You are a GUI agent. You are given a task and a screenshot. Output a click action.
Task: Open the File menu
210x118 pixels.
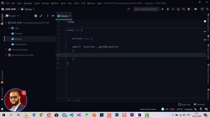point(8,3)
